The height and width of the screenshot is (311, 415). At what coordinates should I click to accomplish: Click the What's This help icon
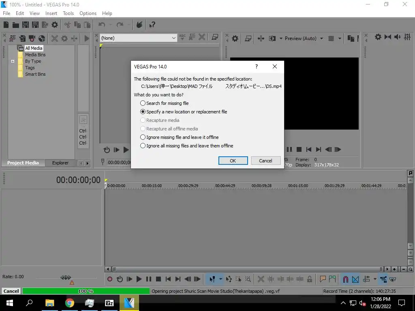tap(152, 25)
